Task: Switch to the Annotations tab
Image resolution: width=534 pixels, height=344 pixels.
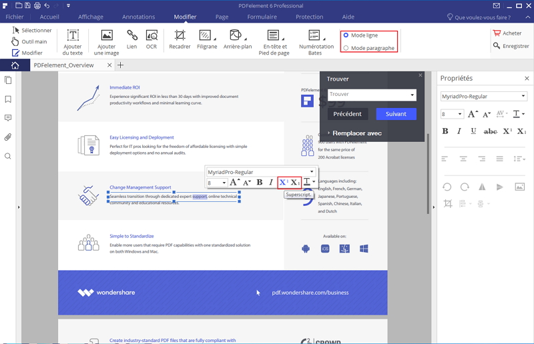Action: coord(138,17)
